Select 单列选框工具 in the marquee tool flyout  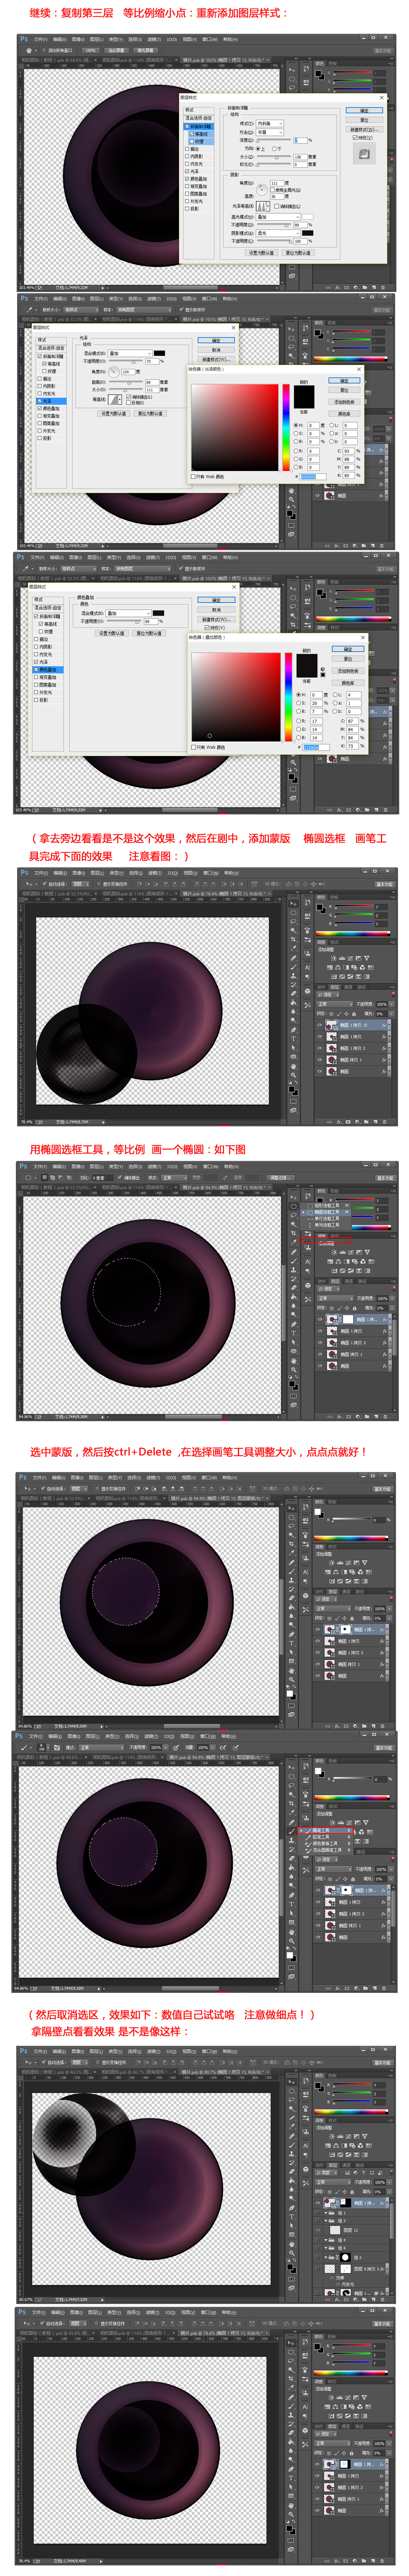point(326,1225)
